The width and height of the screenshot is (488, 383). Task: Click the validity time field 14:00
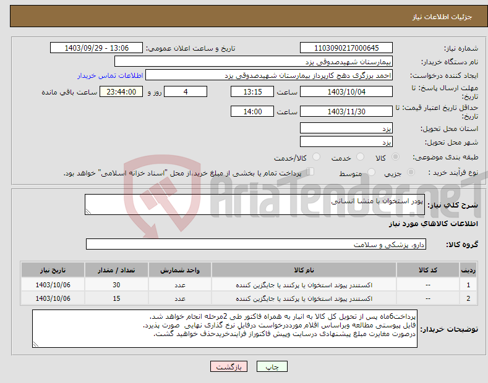pos(252,111)
